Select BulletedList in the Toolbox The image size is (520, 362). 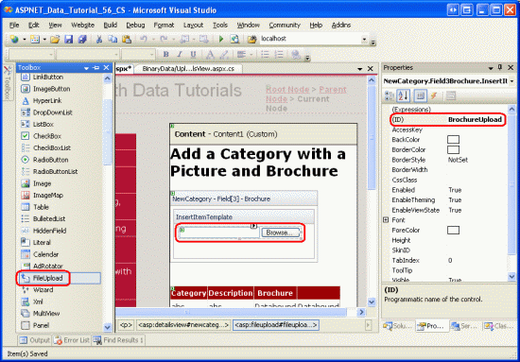[x=49, y=218]
